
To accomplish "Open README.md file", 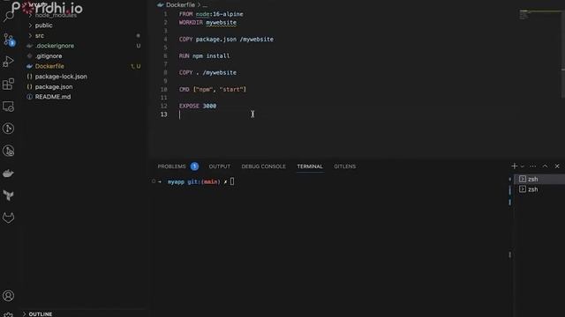I will coord(53,97).
